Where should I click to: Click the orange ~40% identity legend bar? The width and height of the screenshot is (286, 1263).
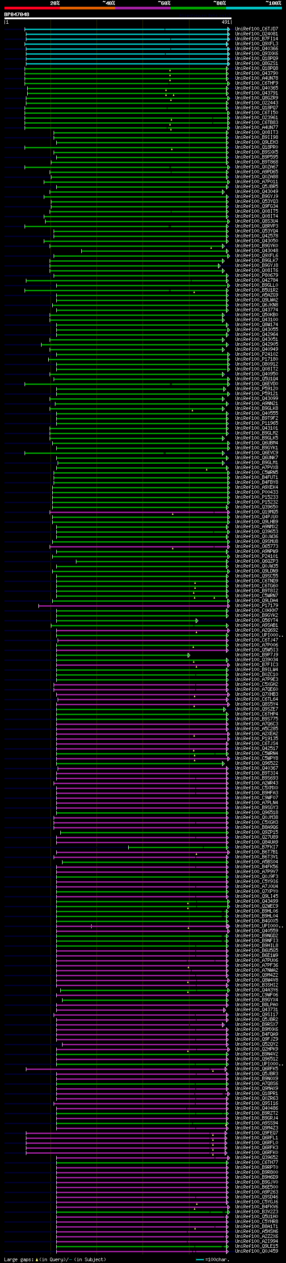[x=88, y=8]
